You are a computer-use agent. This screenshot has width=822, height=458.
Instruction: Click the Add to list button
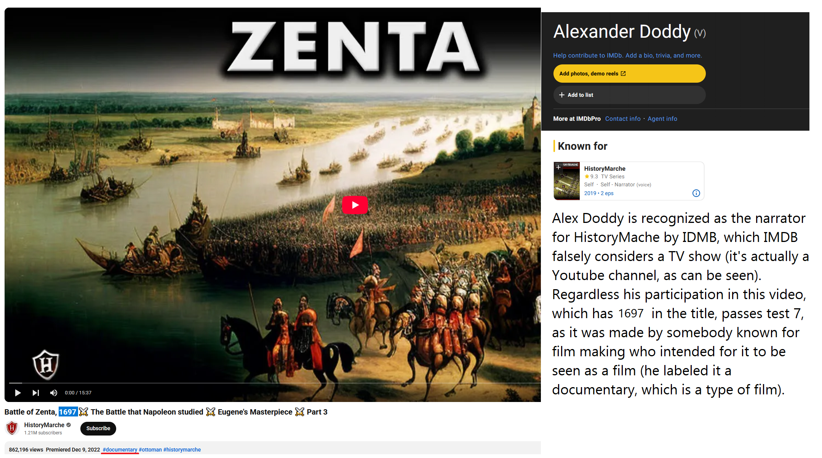(629, 95)
